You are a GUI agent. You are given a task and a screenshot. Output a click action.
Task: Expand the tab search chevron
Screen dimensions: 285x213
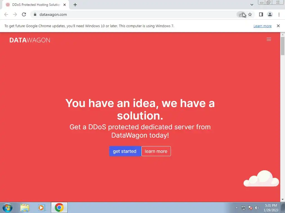(252, 5)
